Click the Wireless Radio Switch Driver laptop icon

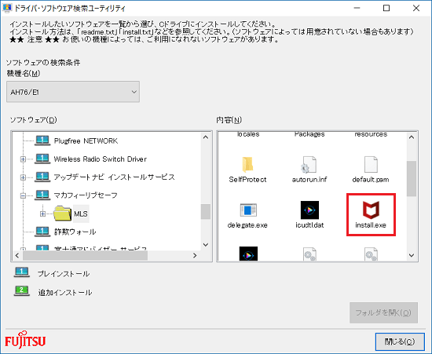coord(42,159)
